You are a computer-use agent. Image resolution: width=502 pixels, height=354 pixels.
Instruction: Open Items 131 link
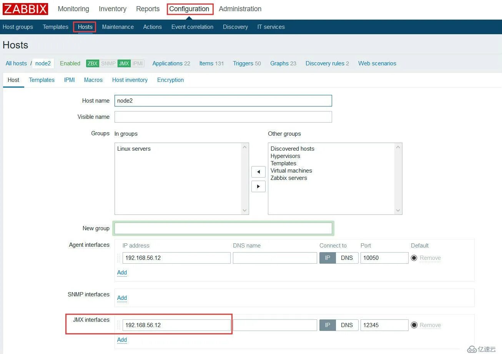point(211,63)
